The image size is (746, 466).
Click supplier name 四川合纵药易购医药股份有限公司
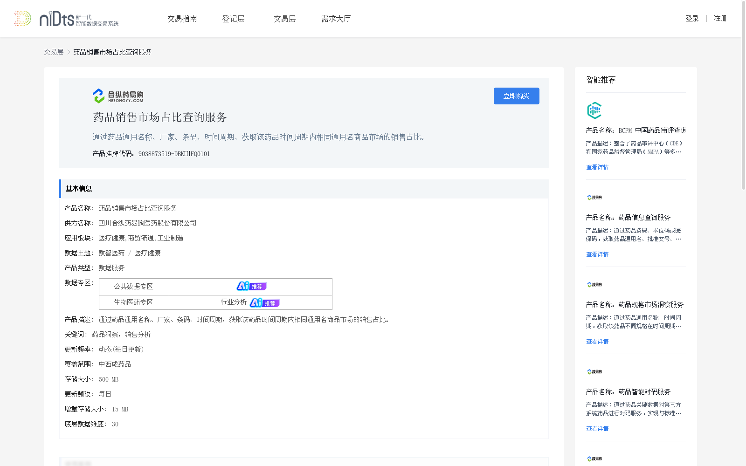[x=147, y=223]
